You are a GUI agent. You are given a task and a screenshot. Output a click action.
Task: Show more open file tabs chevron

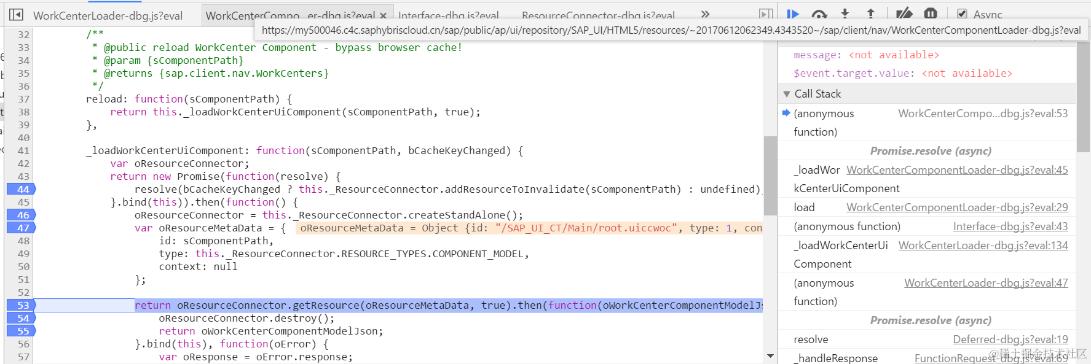point(705,14)
